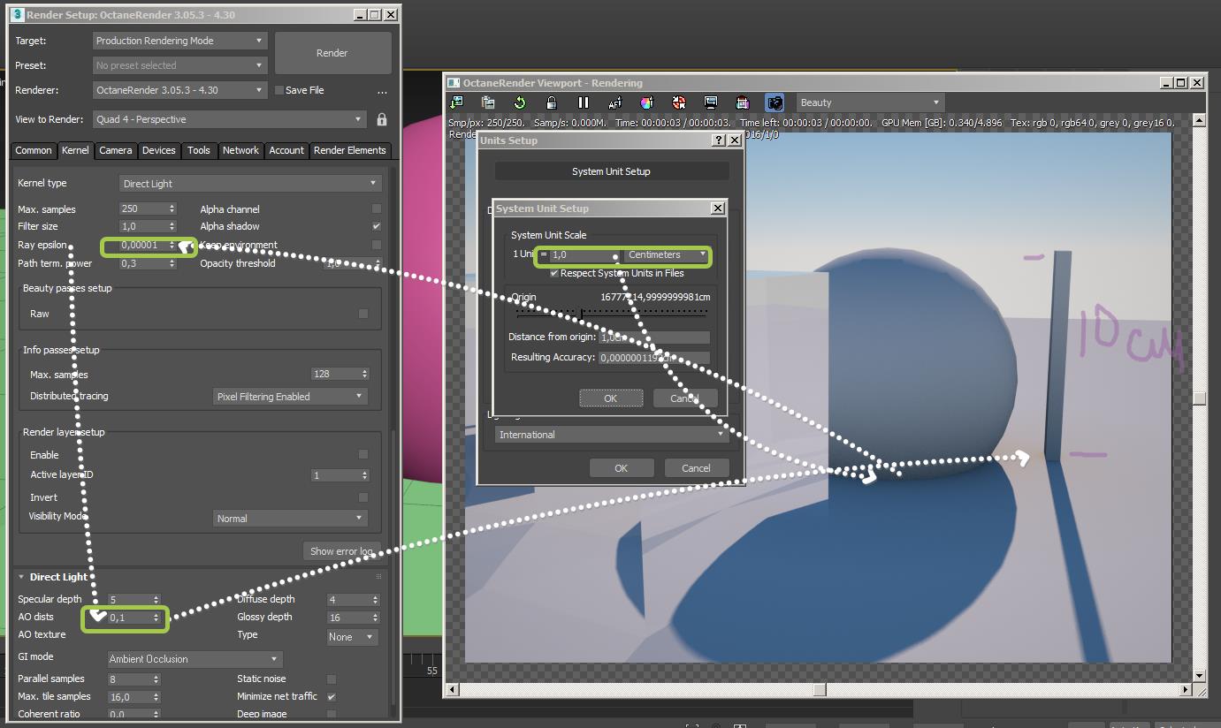Open the Target rendering mode dropdown
Image resolution: width=1221 pixels, height=728 pixels.
pos(179,41)
